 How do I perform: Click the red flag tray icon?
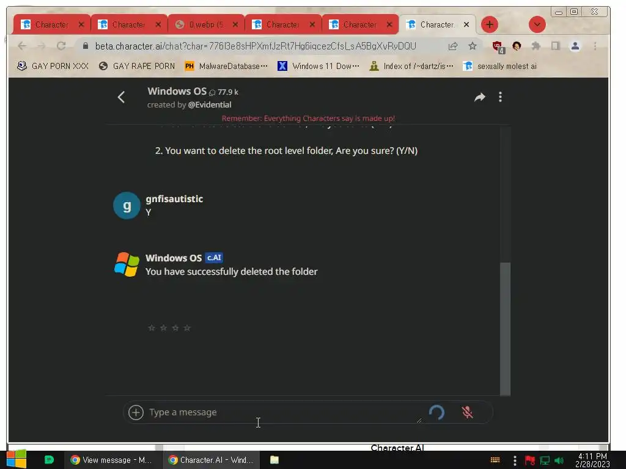point(530,460)
